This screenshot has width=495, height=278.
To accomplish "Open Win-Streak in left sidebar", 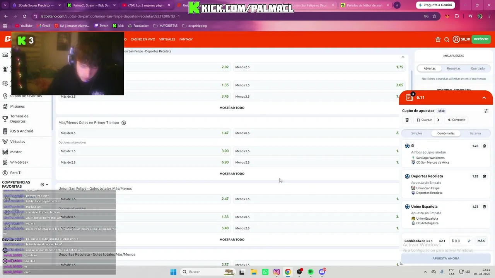I will [19, 163].
